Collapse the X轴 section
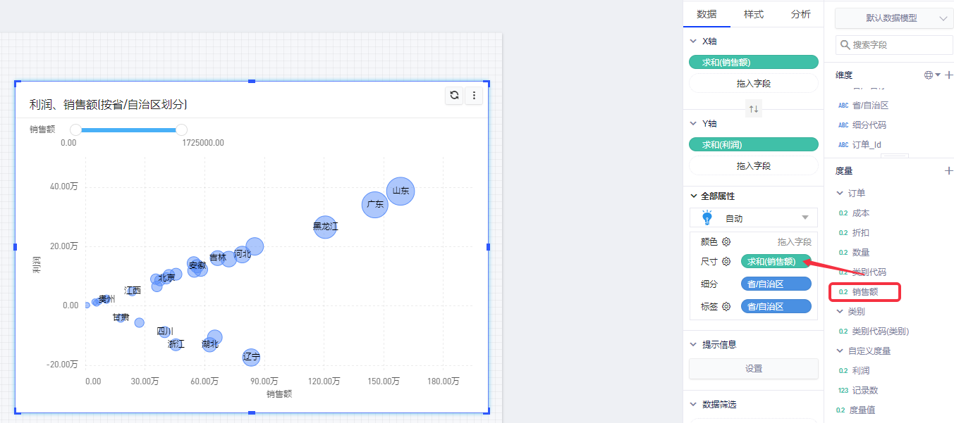 (x=694, y=42)
